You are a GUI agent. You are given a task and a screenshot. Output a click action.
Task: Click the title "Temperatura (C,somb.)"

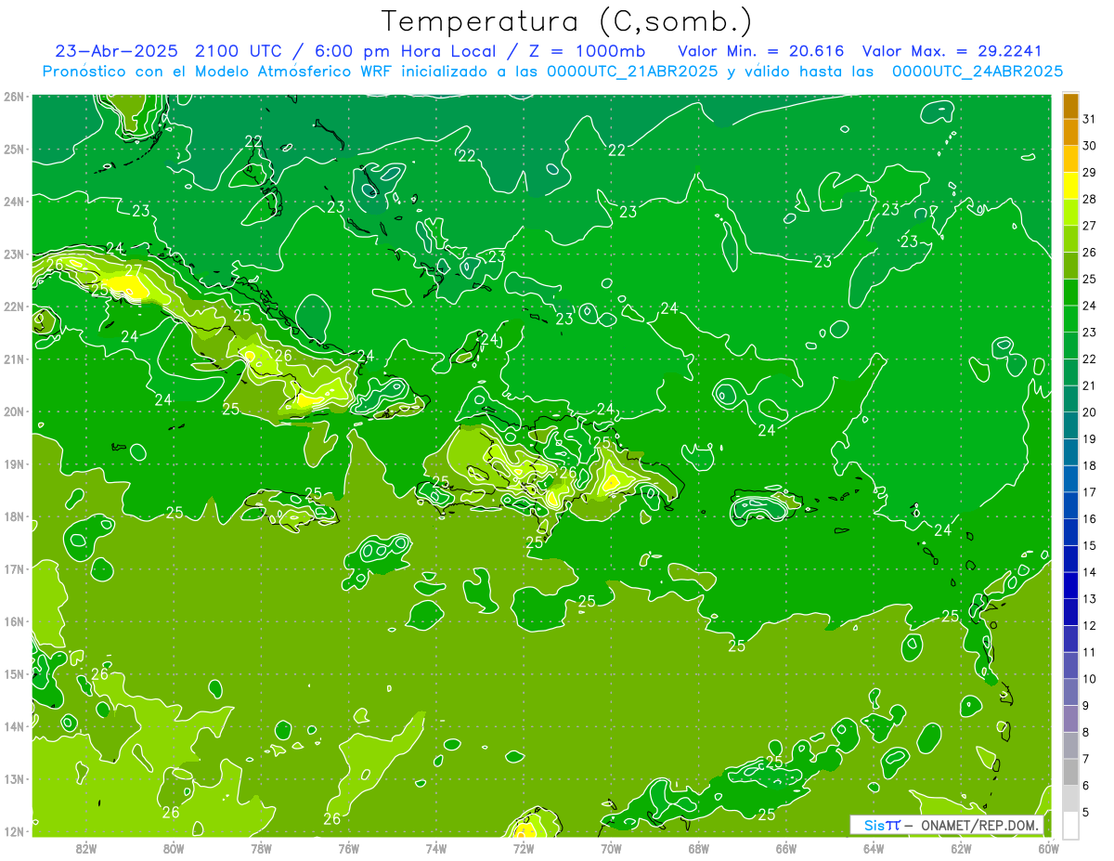(567, 22)
